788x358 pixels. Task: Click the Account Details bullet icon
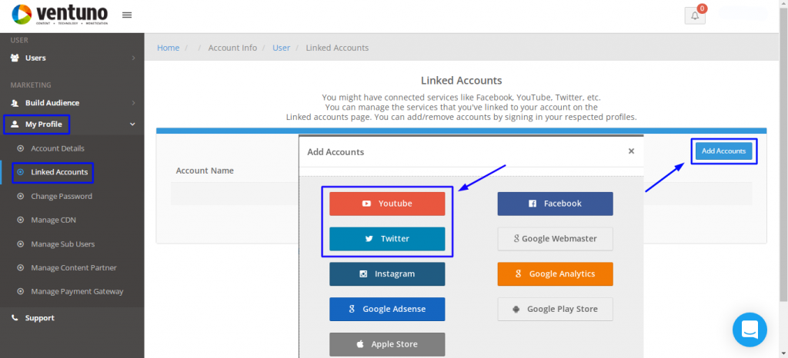tap(21, 148)
